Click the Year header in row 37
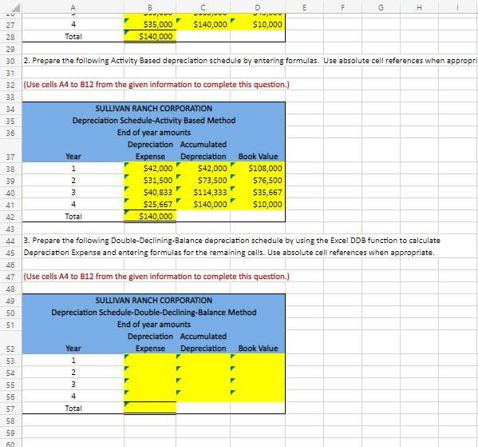478x447 pixels. [x=73, y=157]
